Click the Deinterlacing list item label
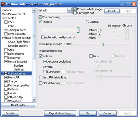138x117 pixels. (x=16, y=54)
